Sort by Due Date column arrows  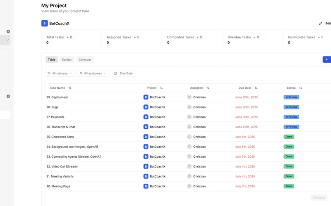(256, 88)
